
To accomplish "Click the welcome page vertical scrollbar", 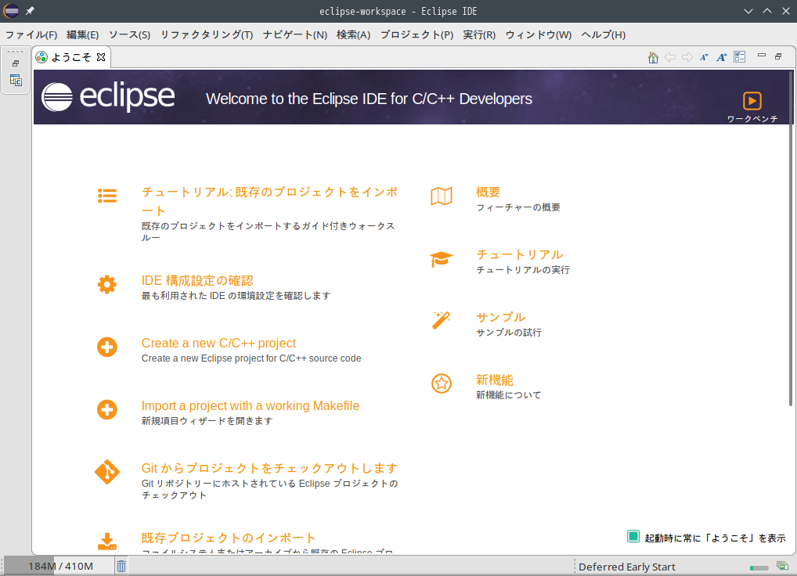I will click(x=791, y=239).
